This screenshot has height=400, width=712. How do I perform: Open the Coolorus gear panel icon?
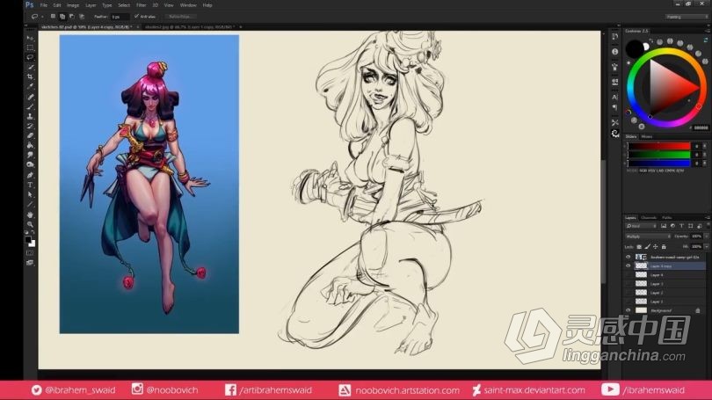point(614,134)
